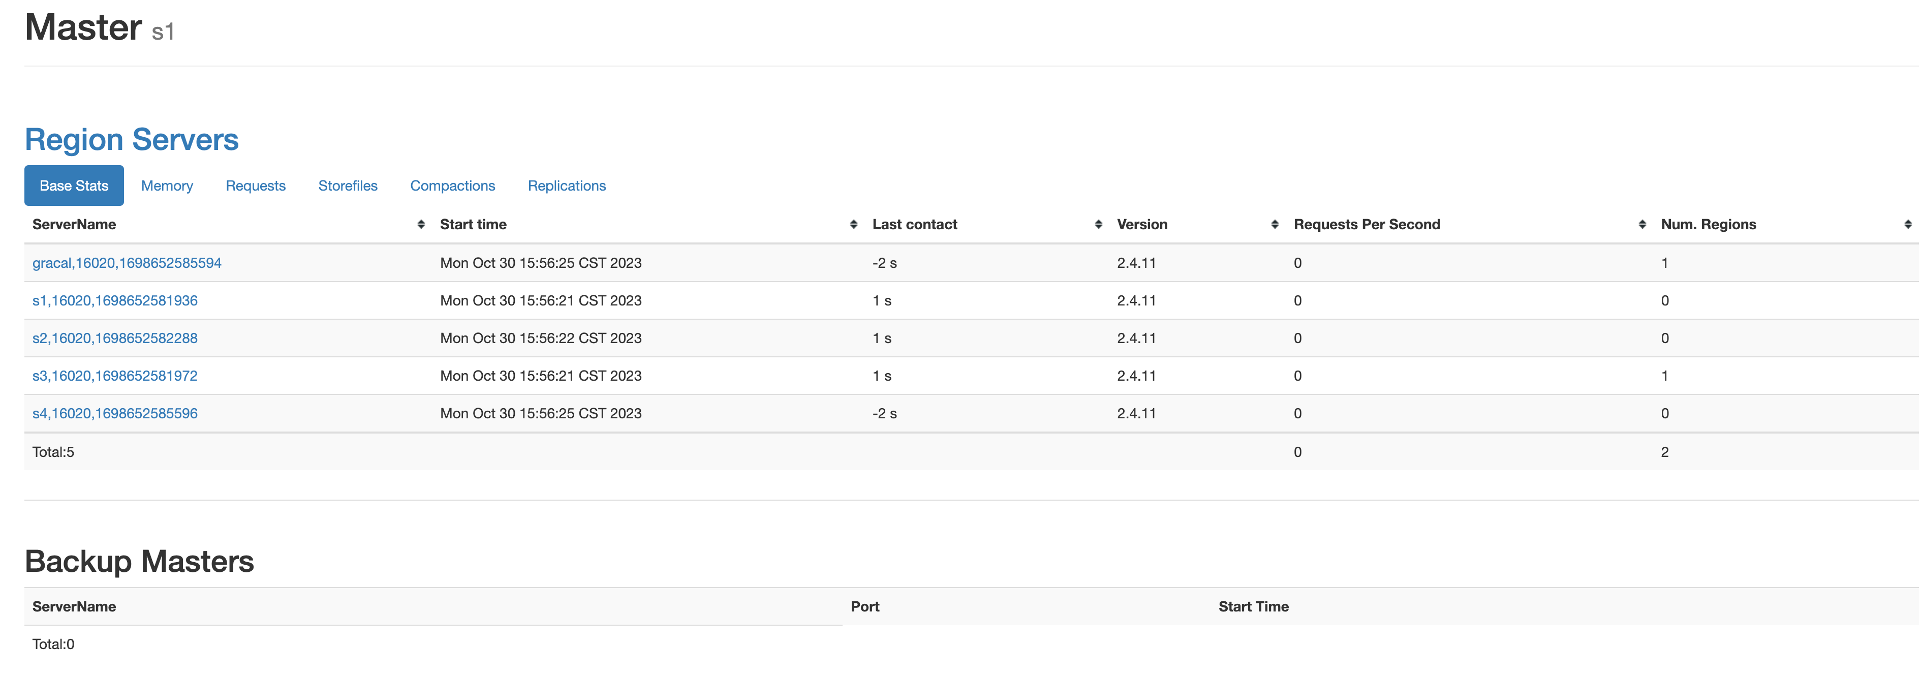Open the s1,16020,1698652581936 server link
This screenshot has height=675, width=1923.
pos(115,300)
